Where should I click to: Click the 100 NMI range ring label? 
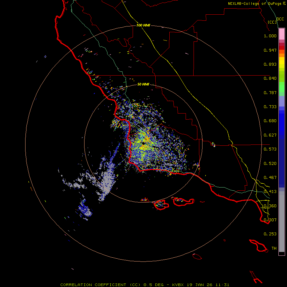point(143,25)
